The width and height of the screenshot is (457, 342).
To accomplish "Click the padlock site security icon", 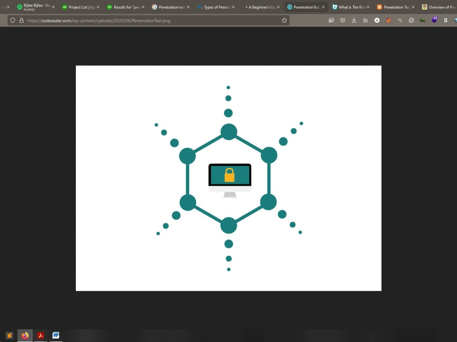I will point(21,21).
